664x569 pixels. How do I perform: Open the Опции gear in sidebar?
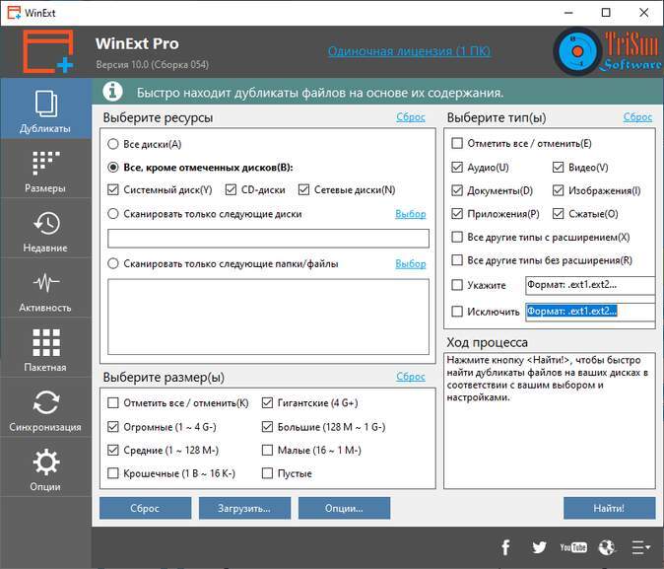tap(45, 468)
